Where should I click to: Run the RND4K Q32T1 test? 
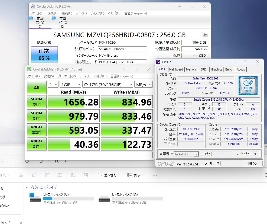[x=37, y=130]
